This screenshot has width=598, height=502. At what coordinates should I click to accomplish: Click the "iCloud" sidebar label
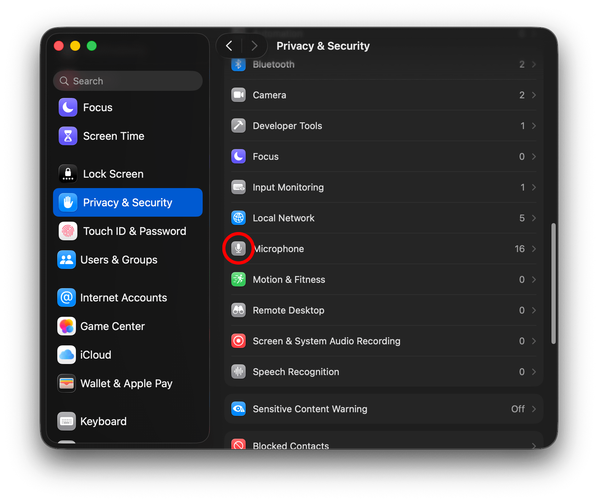[x=96, y=355]
